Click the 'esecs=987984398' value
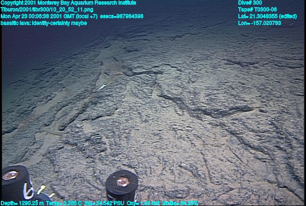The image size is (306, 206). pyautogui.click(x=122, y=17)
